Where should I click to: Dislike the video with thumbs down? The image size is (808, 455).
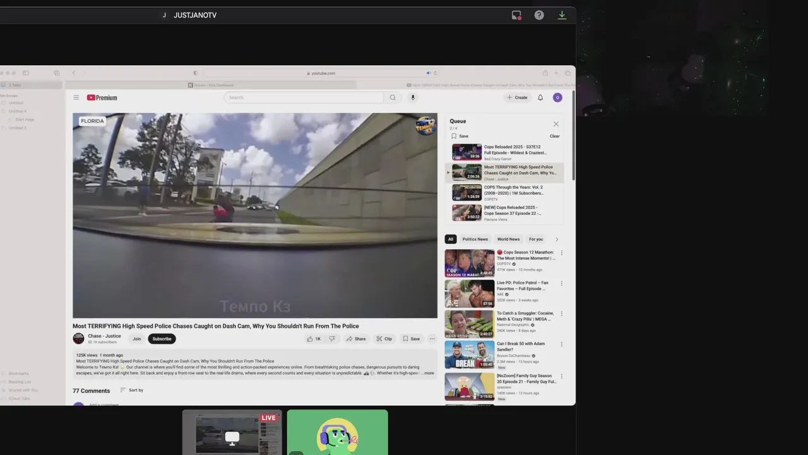(x=332, y=339)
